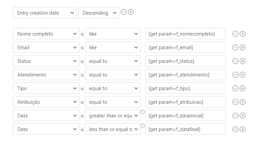Open the 'equal to' operator for Status
276x141 pixels.
pos(113,61)
